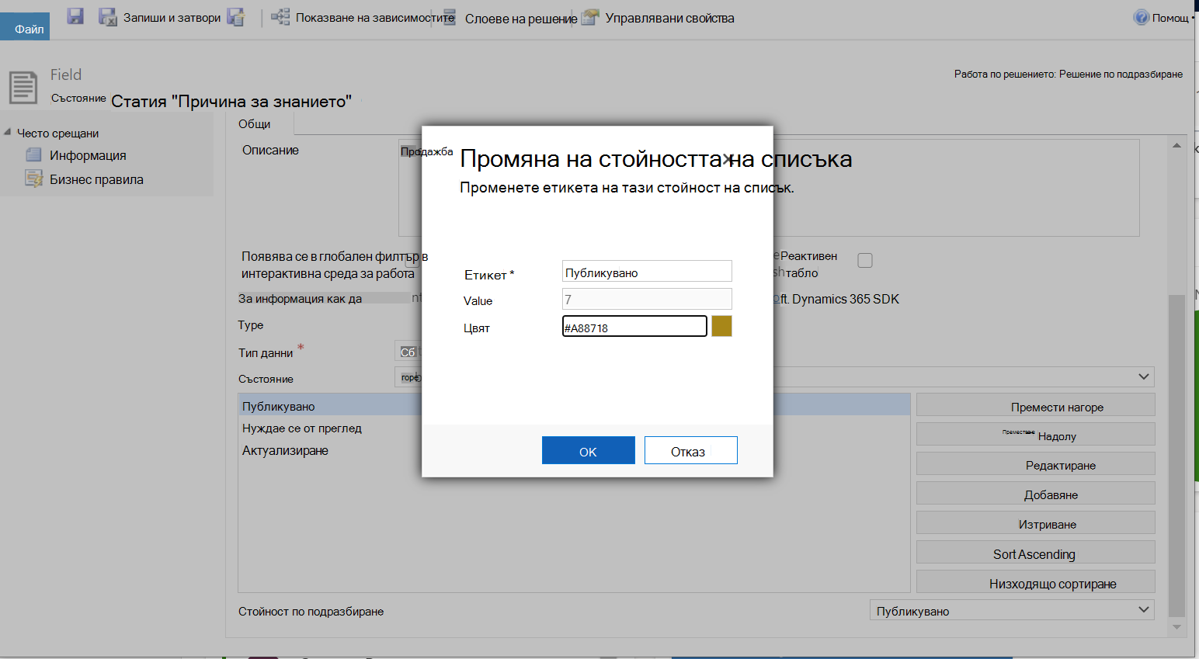Click the Show Dependencies icon
The image size is (1199, 659).
(x=280, y=16)
